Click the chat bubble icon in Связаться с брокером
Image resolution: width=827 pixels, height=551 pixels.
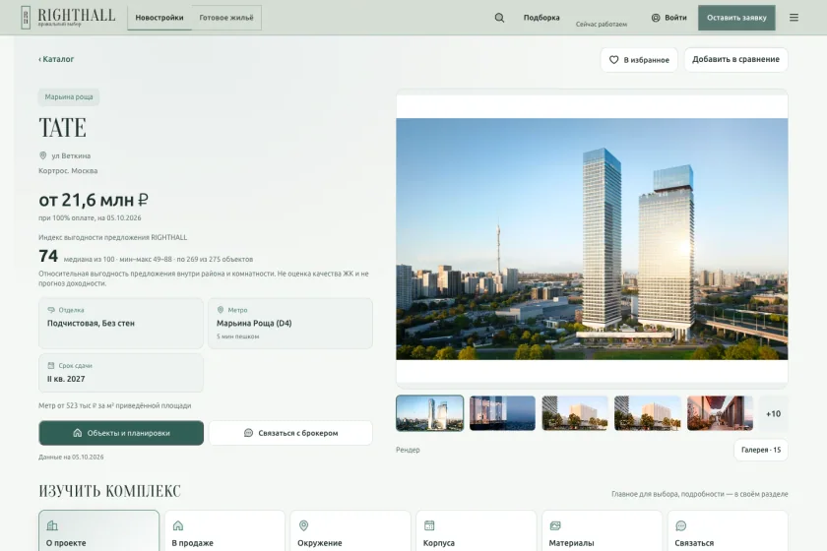pos(248,433)
